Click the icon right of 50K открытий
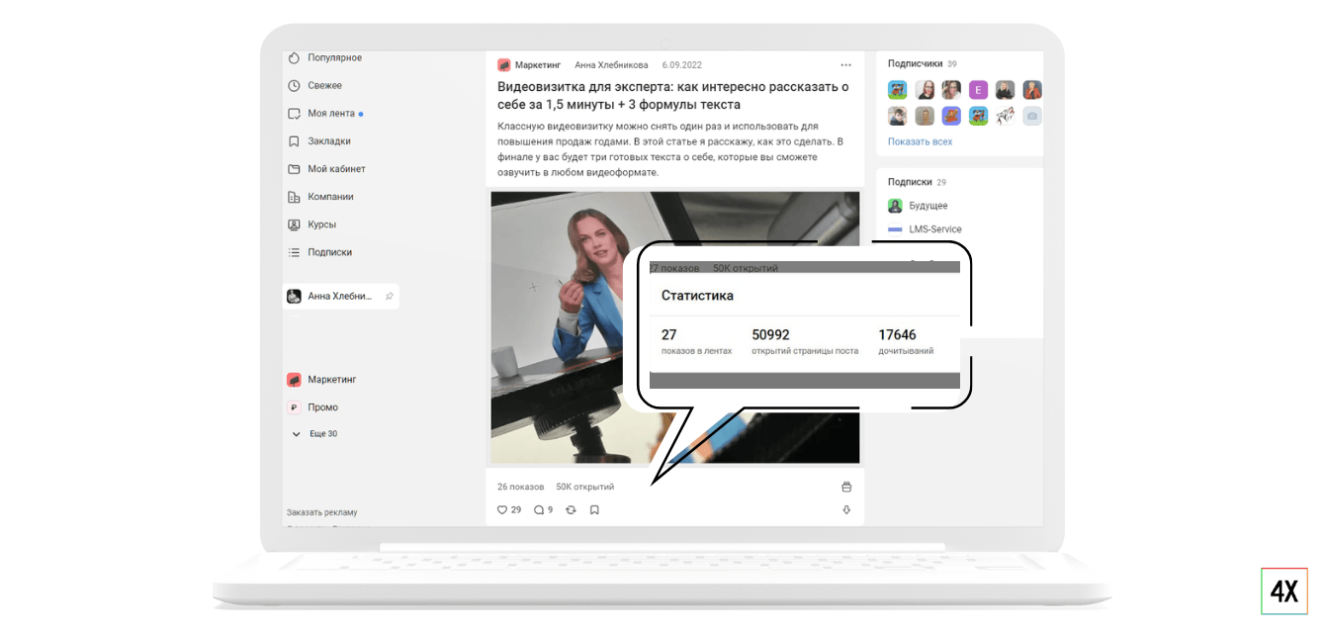This screenshot has height=633, width=1325. click(845, 487)
